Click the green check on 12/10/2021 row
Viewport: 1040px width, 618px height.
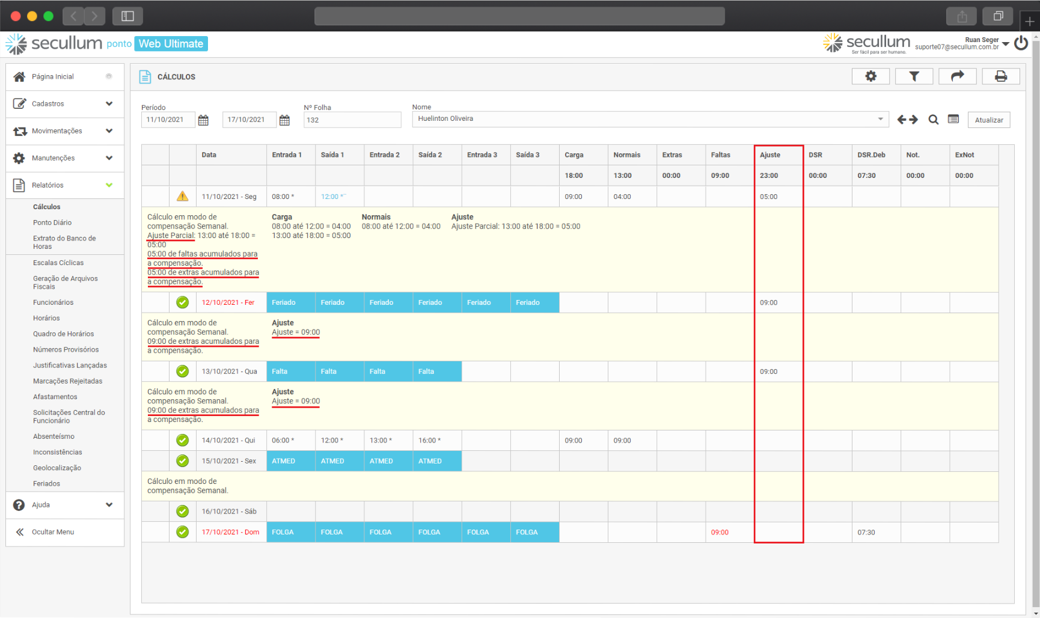click(183, 302)
